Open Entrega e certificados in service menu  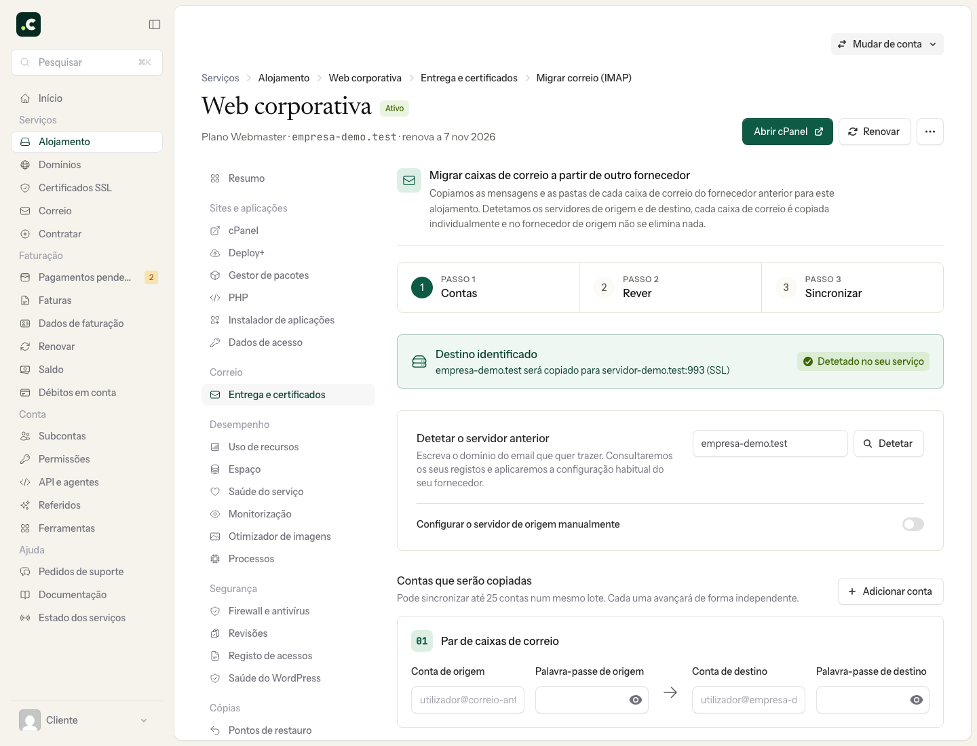click(288, 395)
